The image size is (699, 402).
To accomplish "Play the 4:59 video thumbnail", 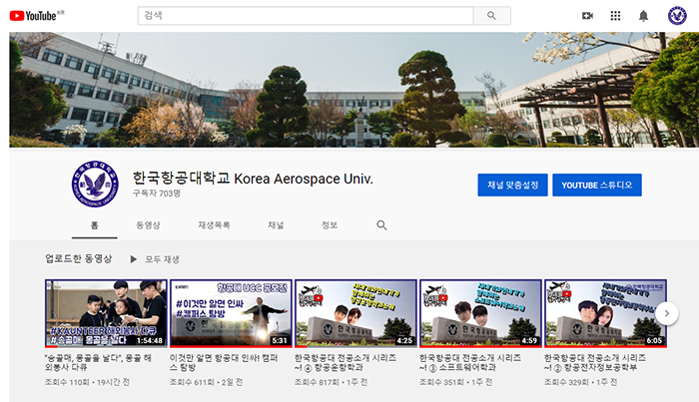I will click(x=480, y=313).
